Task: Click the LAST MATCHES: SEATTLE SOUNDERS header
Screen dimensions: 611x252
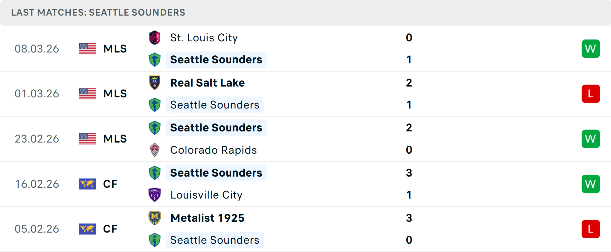Action: [98, 12]
